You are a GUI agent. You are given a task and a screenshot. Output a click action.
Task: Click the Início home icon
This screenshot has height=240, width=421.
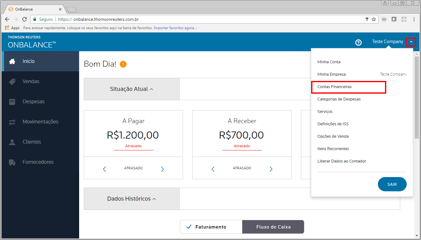pyautogui.click(x=12, y=61)
